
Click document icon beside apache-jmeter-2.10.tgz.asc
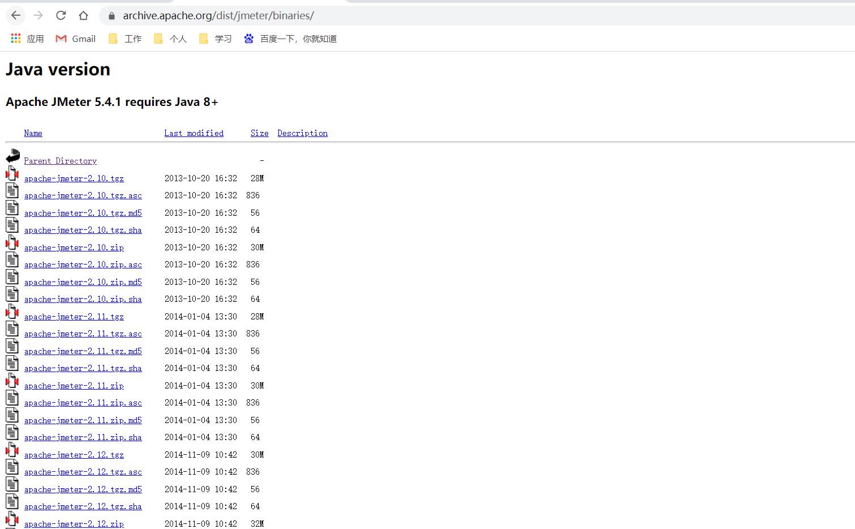(x=12, y=190)
